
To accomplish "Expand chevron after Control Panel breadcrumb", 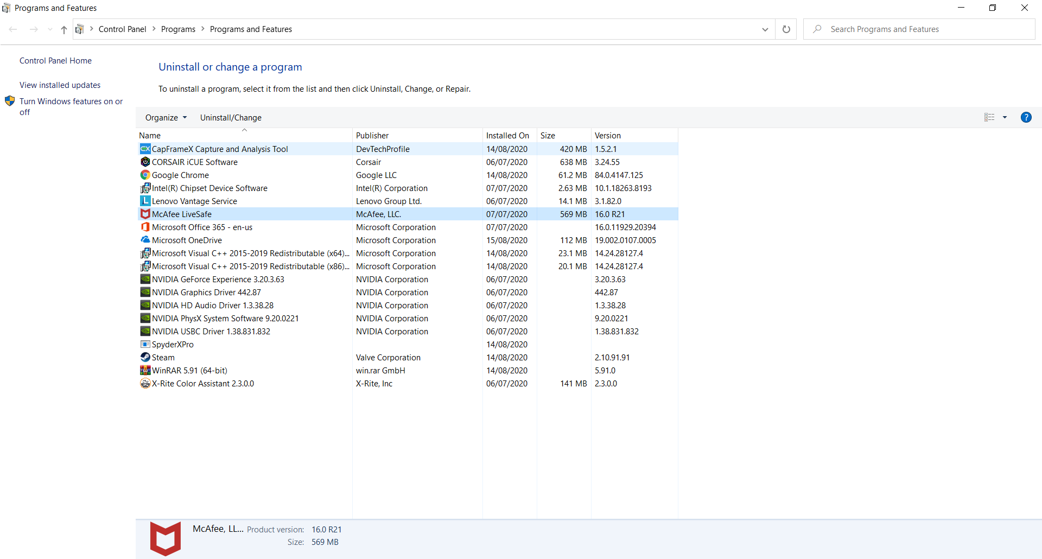I will coord(154,29).
